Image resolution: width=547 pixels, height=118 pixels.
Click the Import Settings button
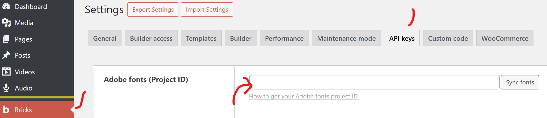tap(207, 10)
